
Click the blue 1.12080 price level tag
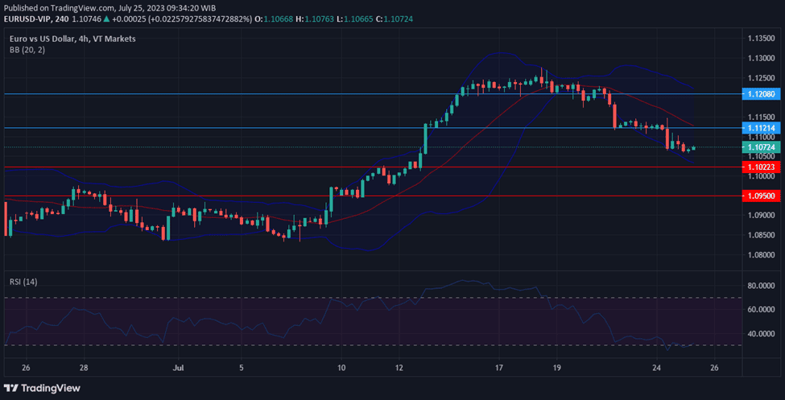click(761, 94)
